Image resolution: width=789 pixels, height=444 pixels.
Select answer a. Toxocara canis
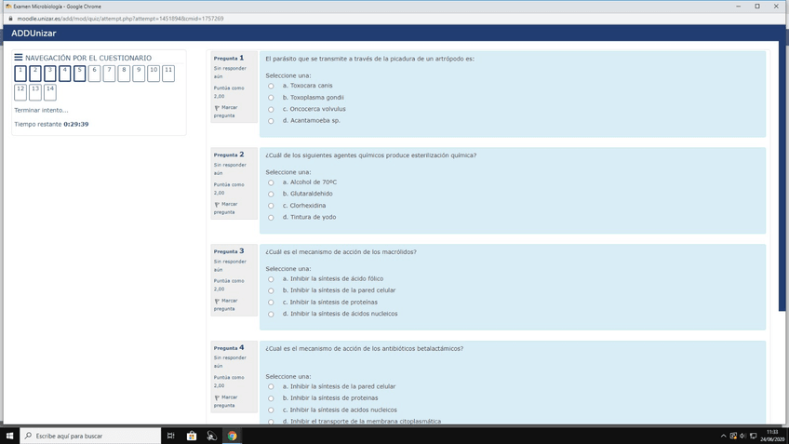271,86
